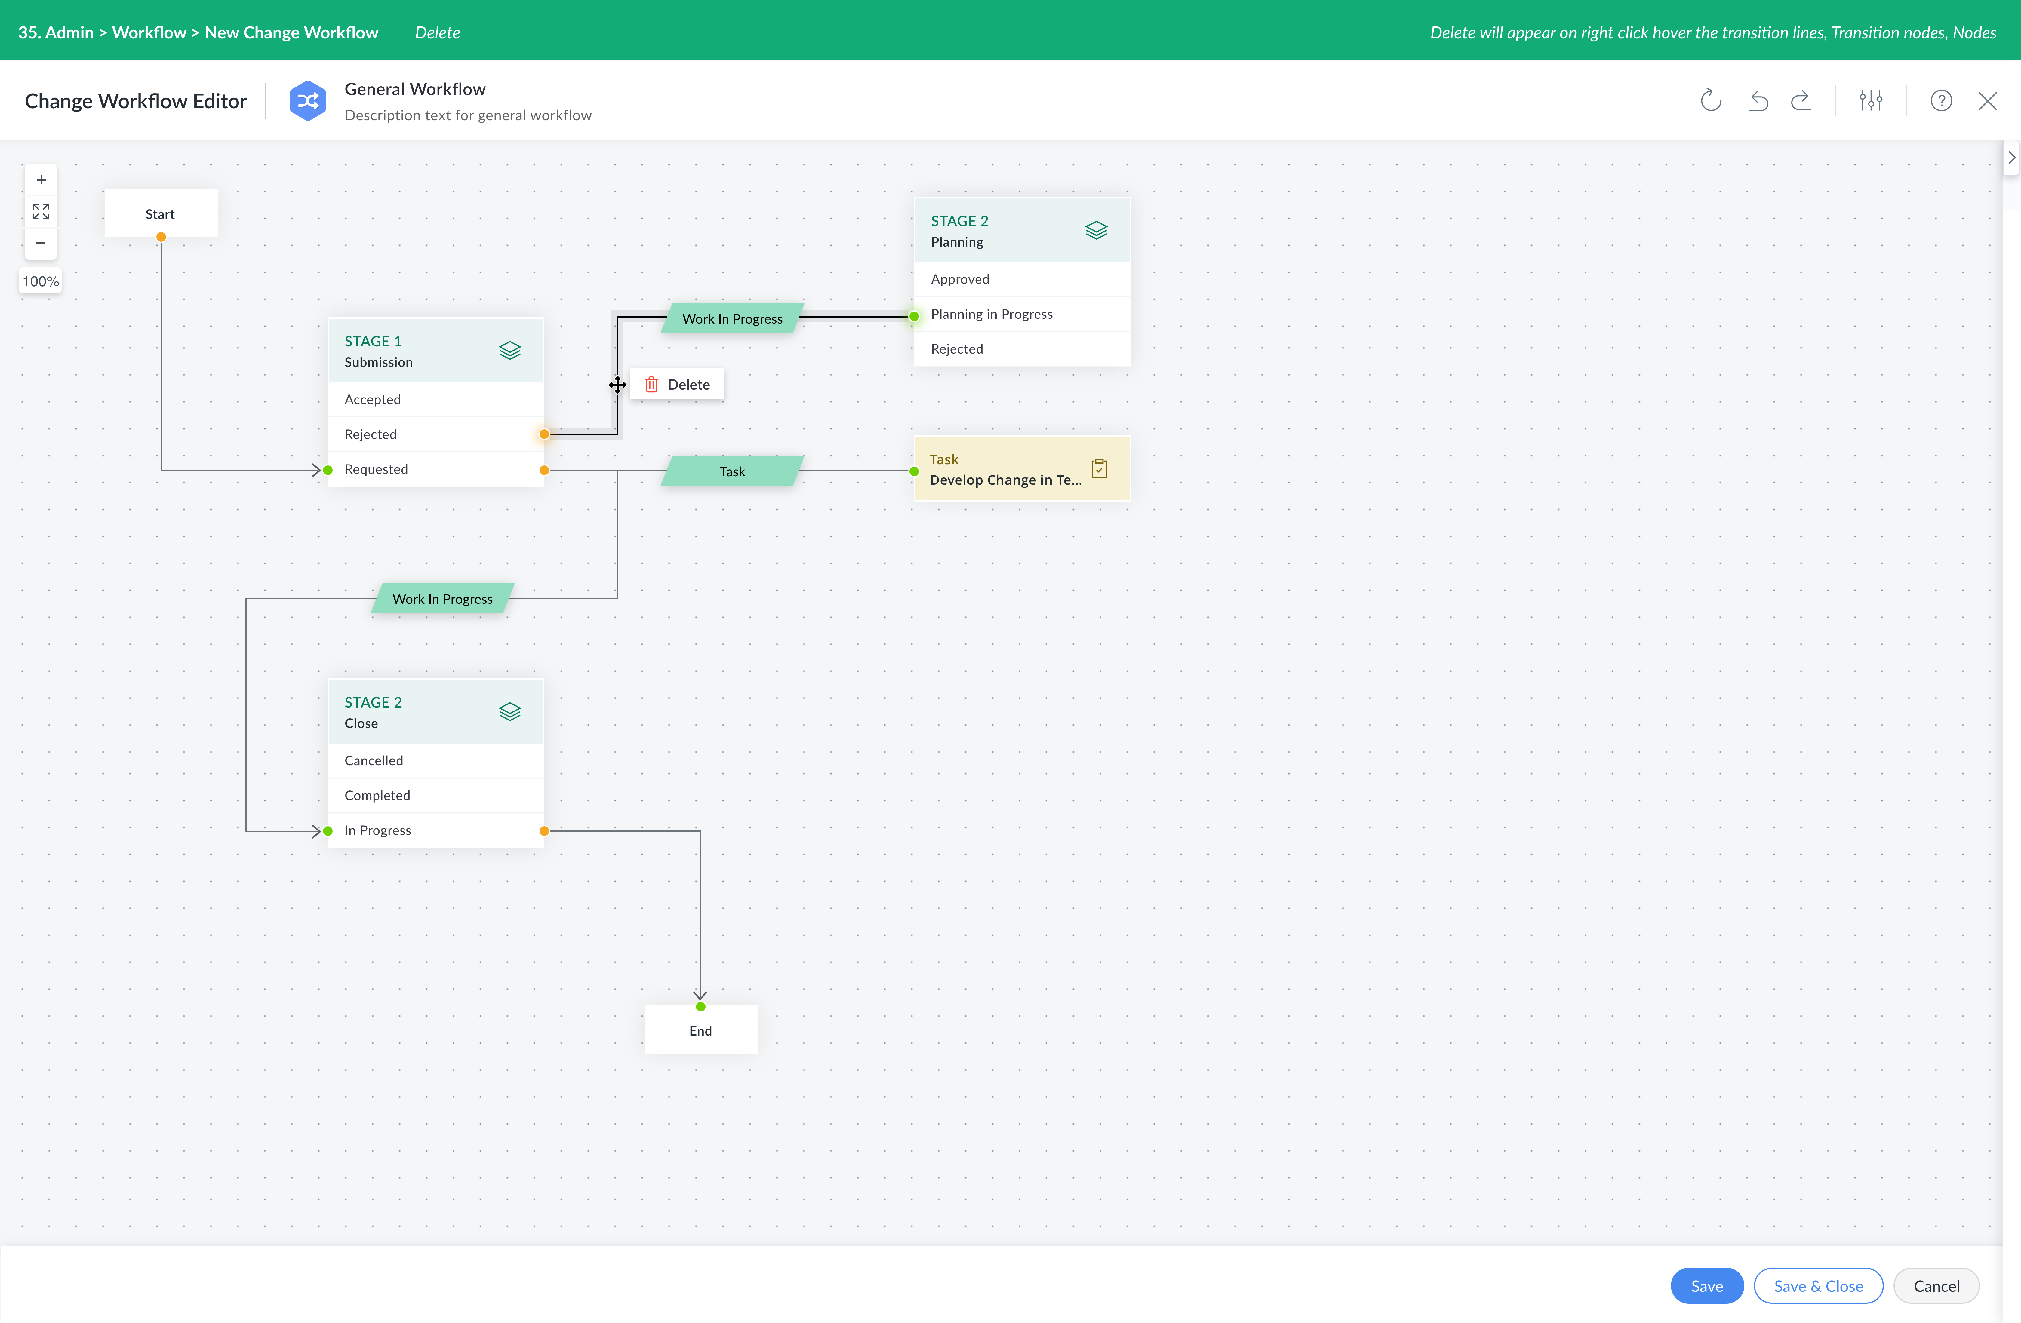The height and width of the screenshot is (1323, 2021).
Task: Select Delete in the context menu
Action: [677, 385]
